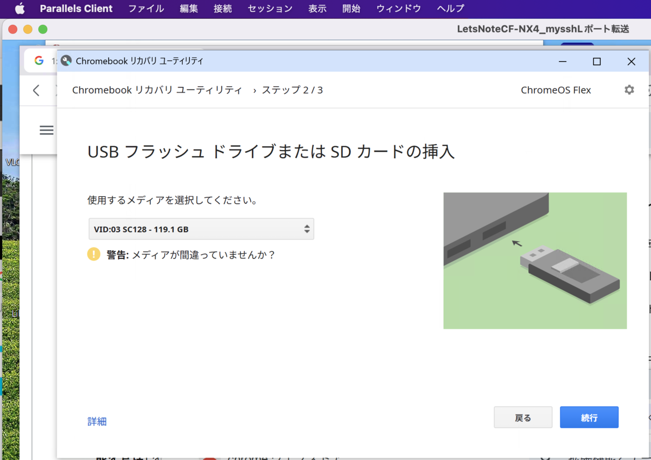Image resolution: width=651 pixels, height=460 pixels.
Task: Close the recovery utility window
Action: click(631, 61)
